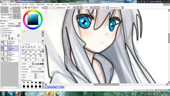Choose the Select brush tool

pyautogui.click(x=34, y=55)
